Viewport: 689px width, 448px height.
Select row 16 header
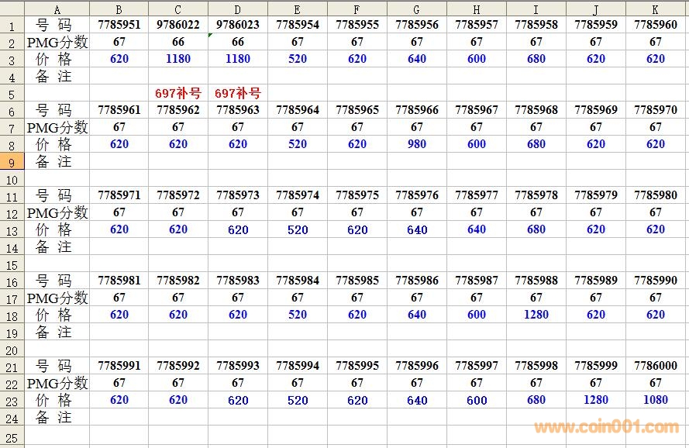pyautogui.click(x=12, y=281)
